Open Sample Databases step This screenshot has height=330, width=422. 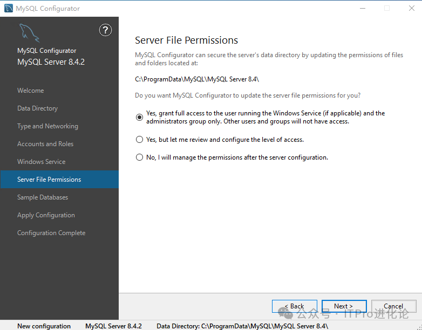(43, 197)
